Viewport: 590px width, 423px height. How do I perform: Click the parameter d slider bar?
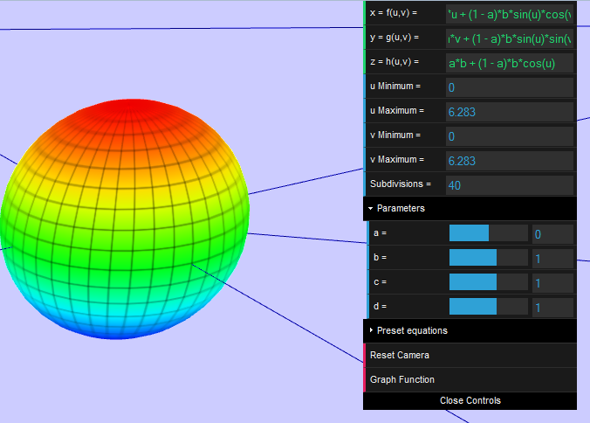[488, 307]
